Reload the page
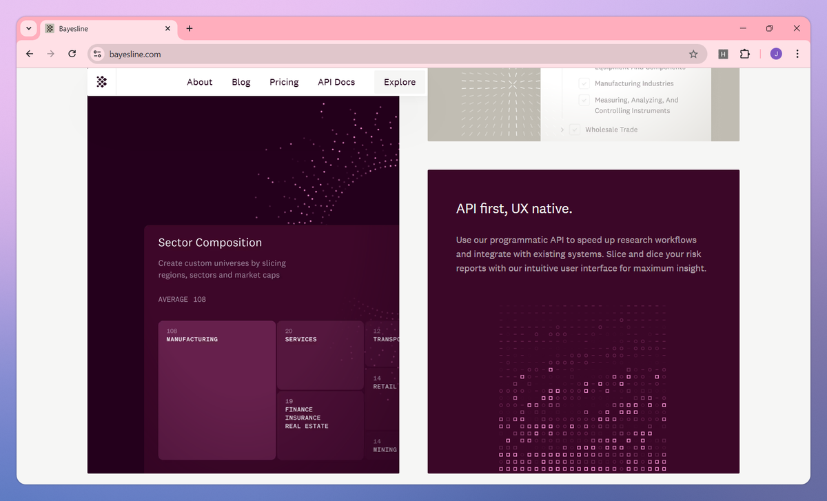Image resolution: width=827 pixels, height=501 pixels. coord(72,54)
